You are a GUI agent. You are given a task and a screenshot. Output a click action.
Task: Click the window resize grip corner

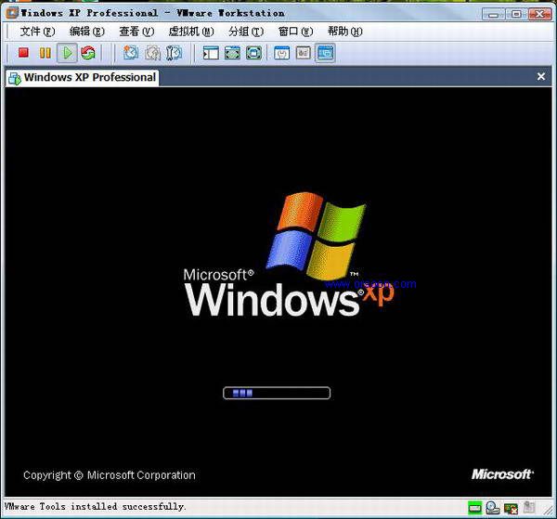pos(549,510)
